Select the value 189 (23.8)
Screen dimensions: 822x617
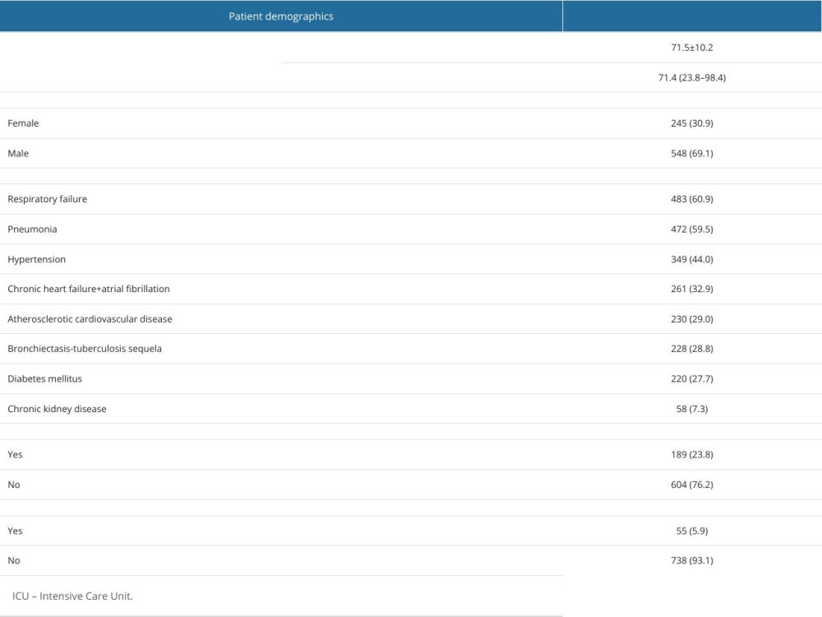pyautogui.click(x=691, y=455)
